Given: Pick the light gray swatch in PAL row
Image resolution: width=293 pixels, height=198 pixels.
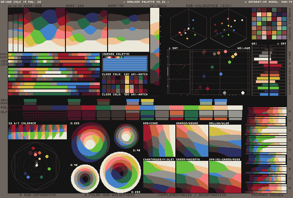Looking at the screenshot, I should pyautogui.click(x=162, y=108).
